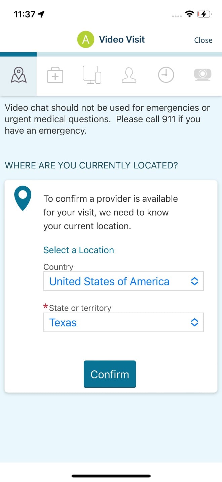The height and width of the screenshot is (482, 222).
Task: Click the Close link
Action: (x=203, y=40)
